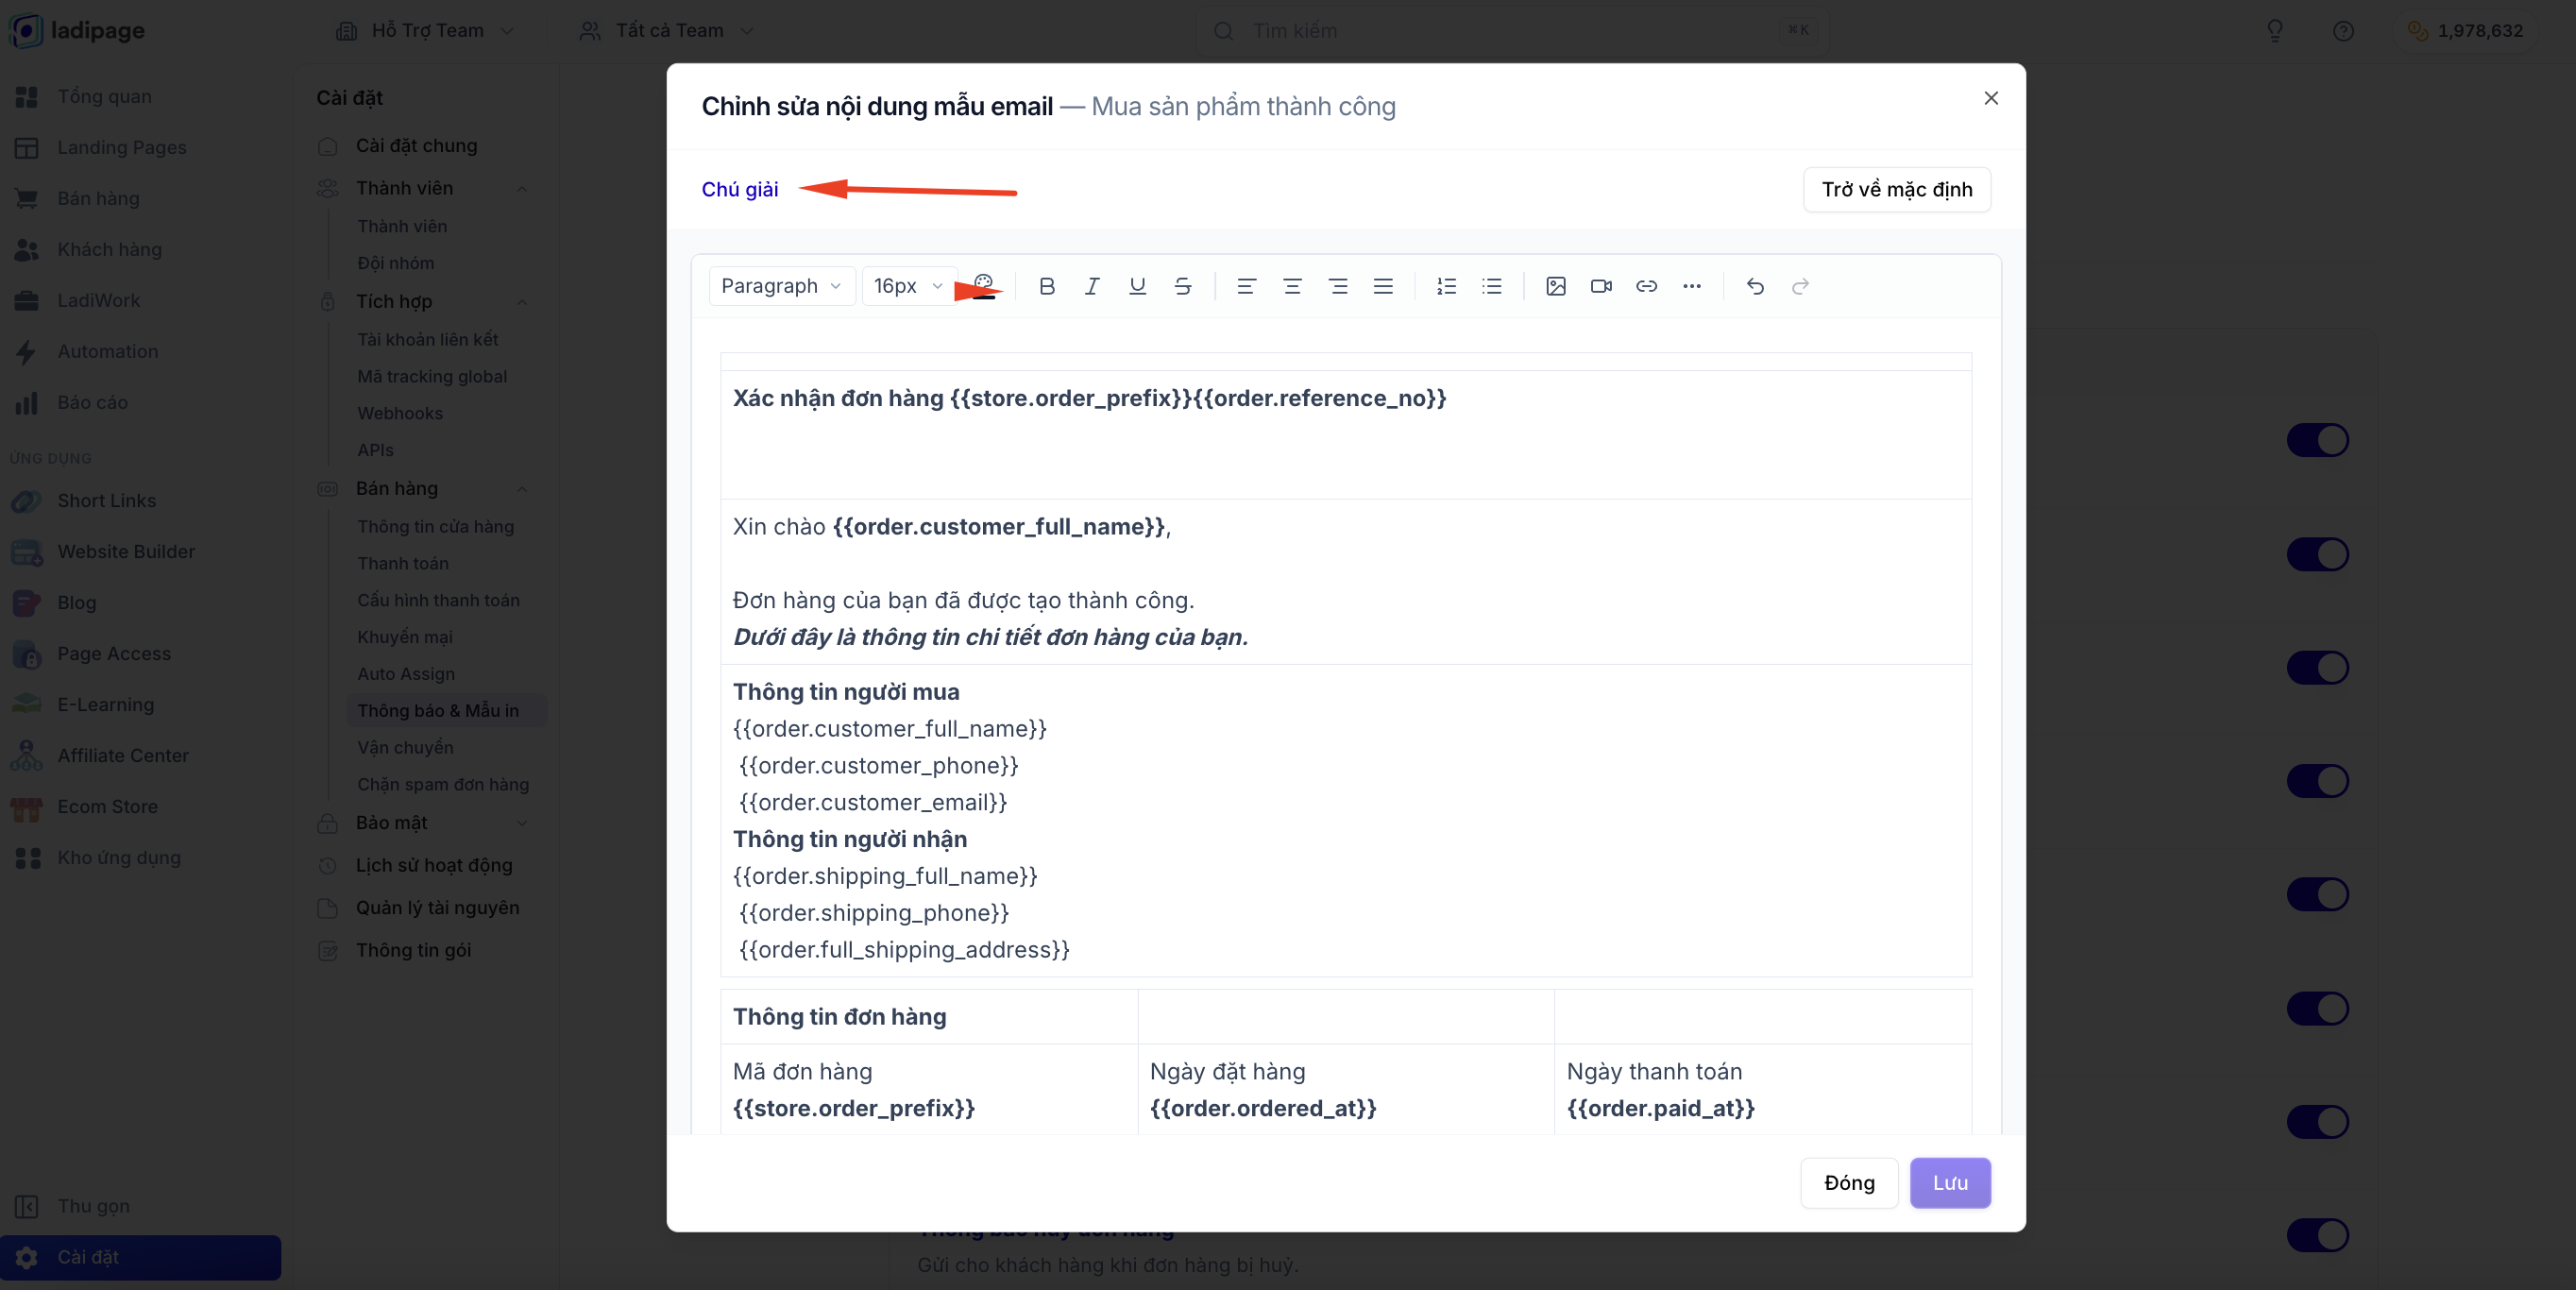Open Chặn spam đơn hàng settings

[443, 785]
